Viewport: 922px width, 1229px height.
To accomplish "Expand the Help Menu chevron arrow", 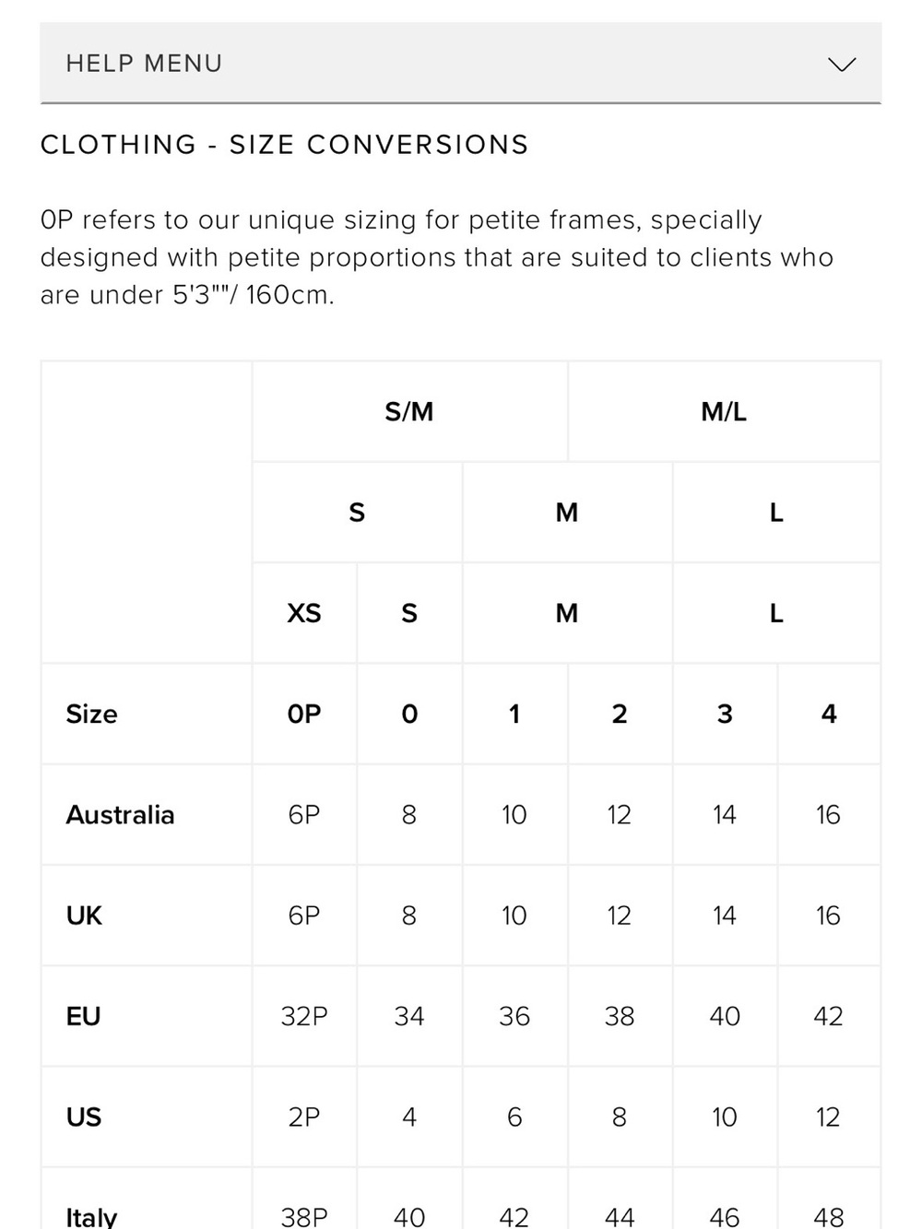I will click(x=841, y=64).
